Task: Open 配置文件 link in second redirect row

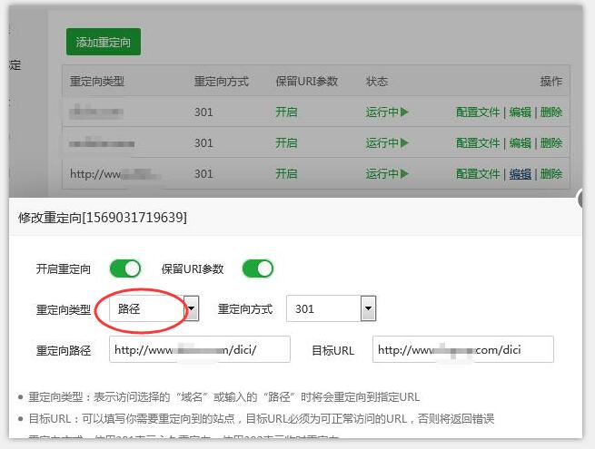Action: (478, 143)
